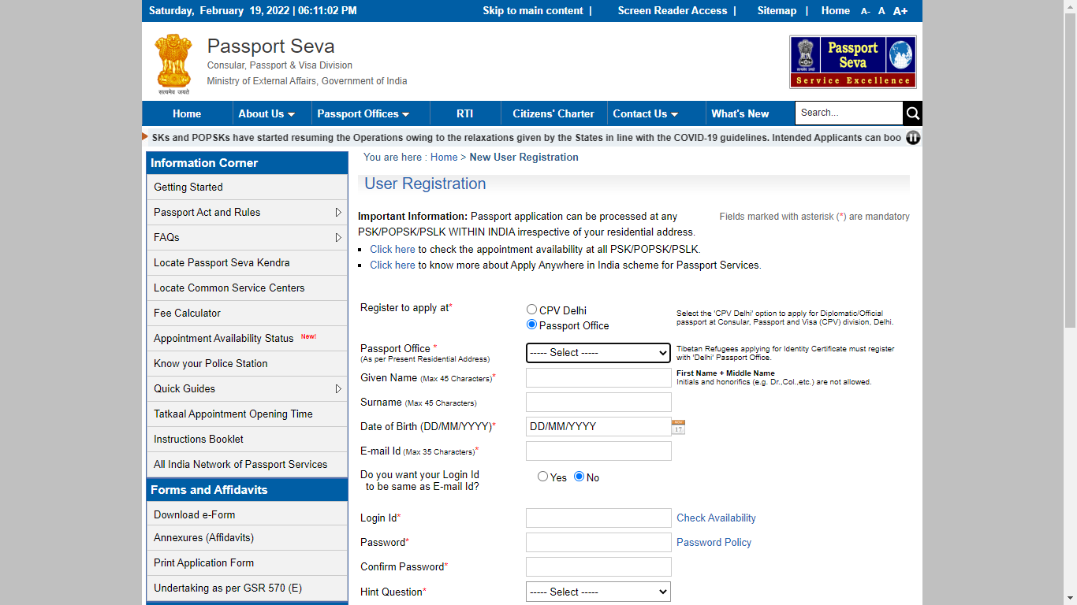Set normal font size with A button

click(881, 11)
